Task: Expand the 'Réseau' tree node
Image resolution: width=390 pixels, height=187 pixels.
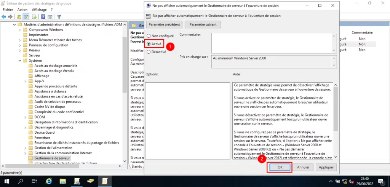Action: click(x=20, y=50)
